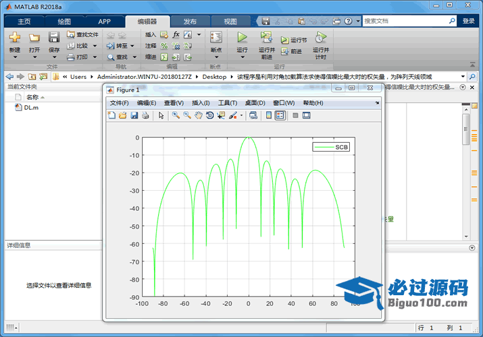Screen dimensions: 483x337
Task: Switch to the 视图 tab
Action: pos(230,22)
